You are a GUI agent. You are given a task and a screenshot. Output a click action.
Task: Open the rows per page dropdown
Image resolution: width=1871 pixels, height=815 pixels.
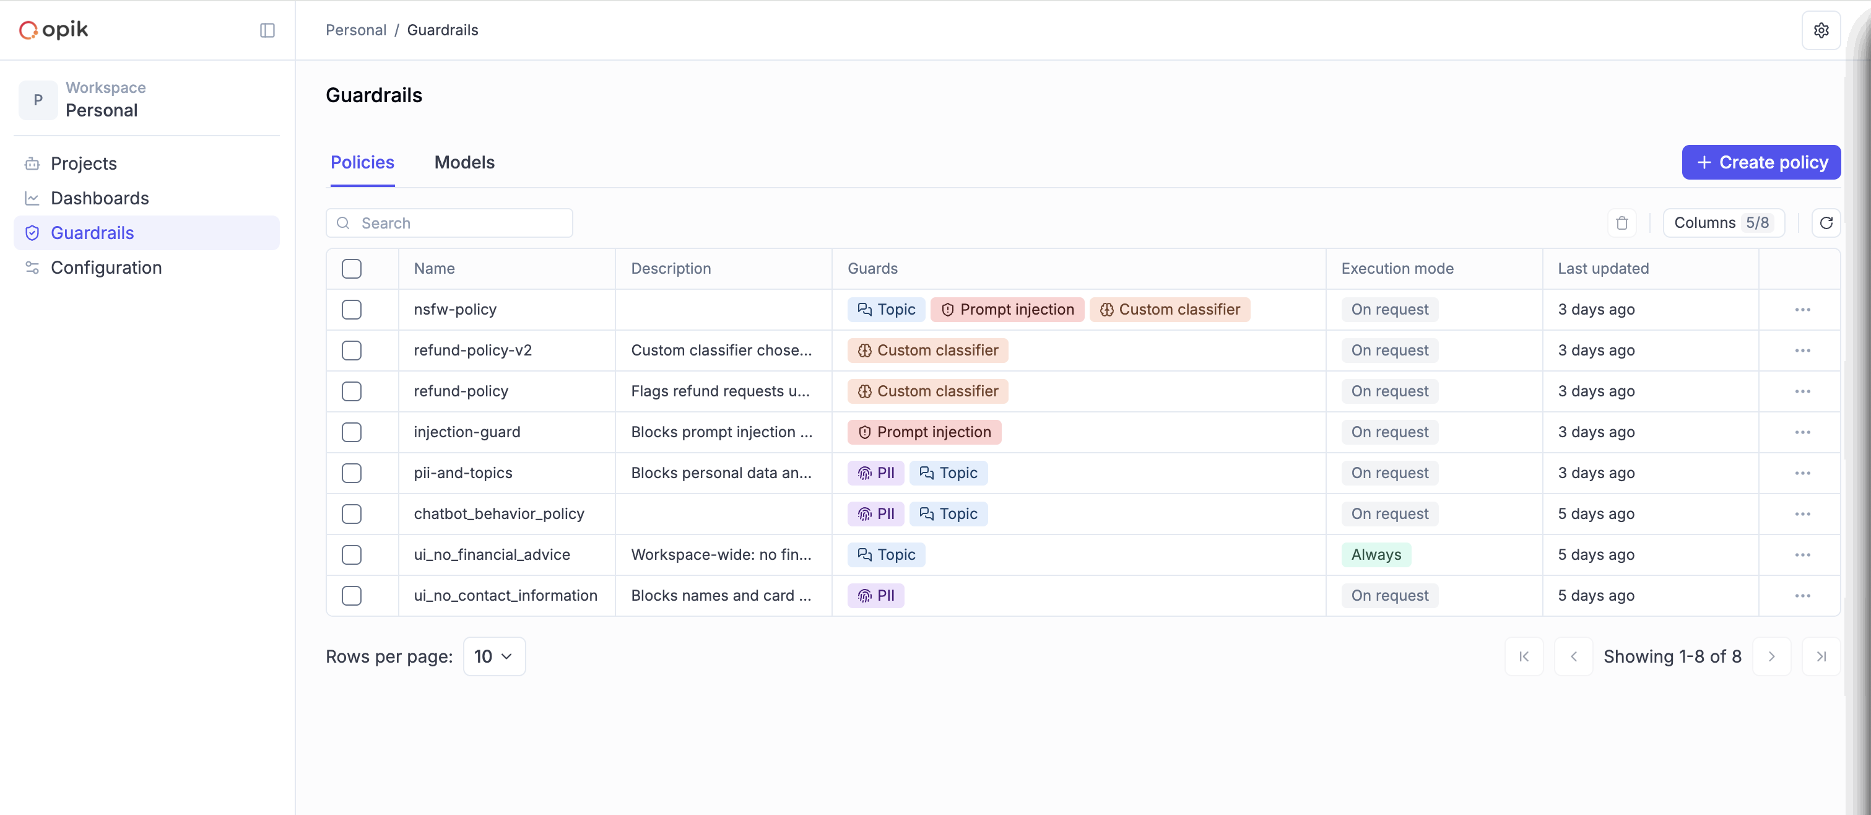click(x=494, y=656)
